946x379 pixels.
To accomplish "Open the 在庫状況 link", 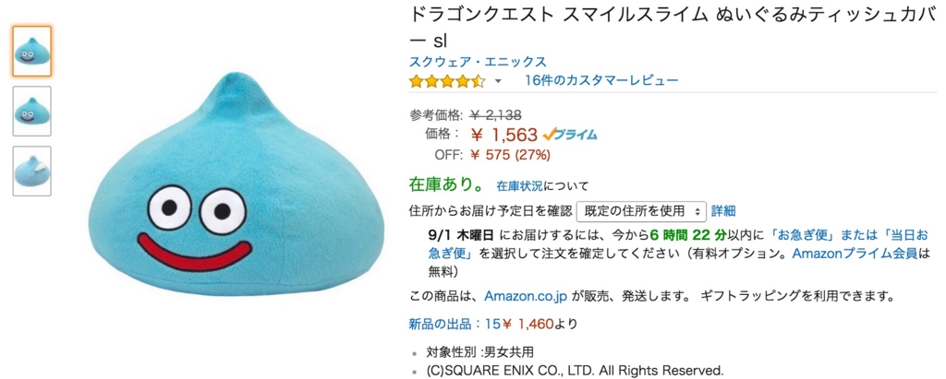I will click(519, 185).
